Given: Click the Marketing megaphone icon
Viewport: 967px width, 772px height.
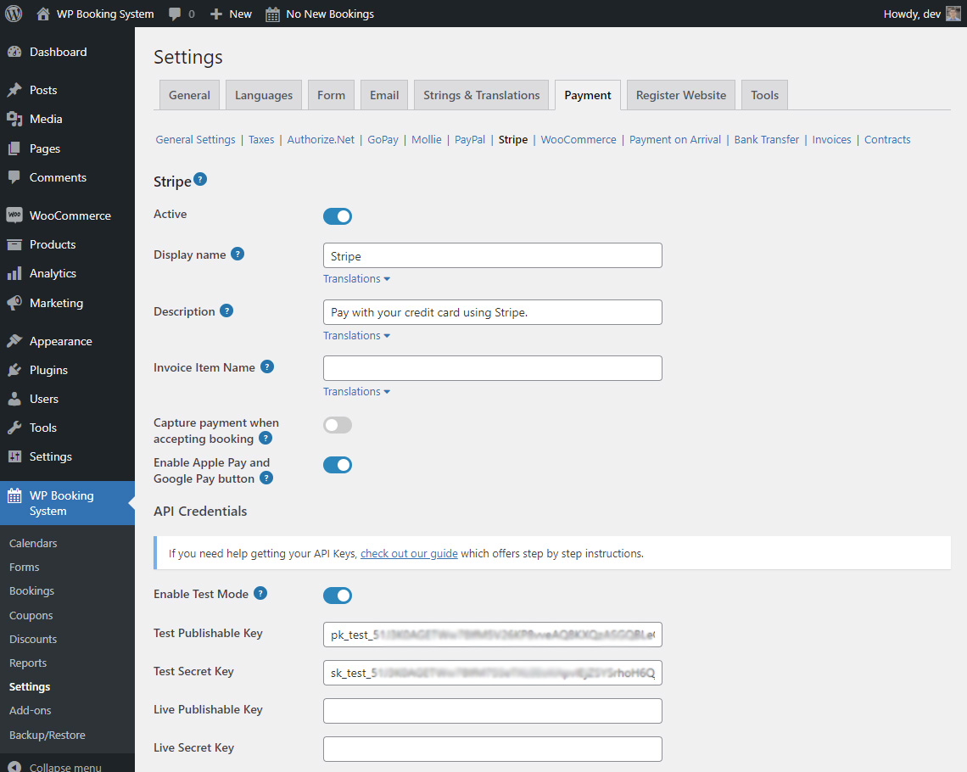Looking at the screenshot, I should coord(14,303).
